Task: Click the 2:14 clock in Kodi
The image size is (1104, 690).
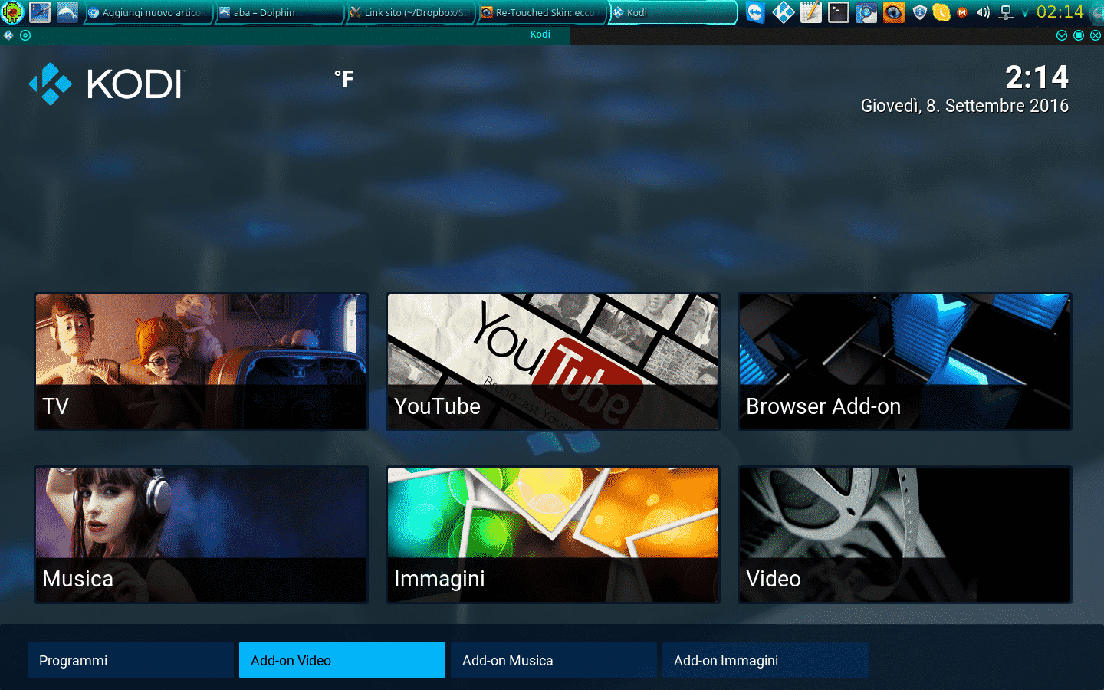Action: 1037,77
